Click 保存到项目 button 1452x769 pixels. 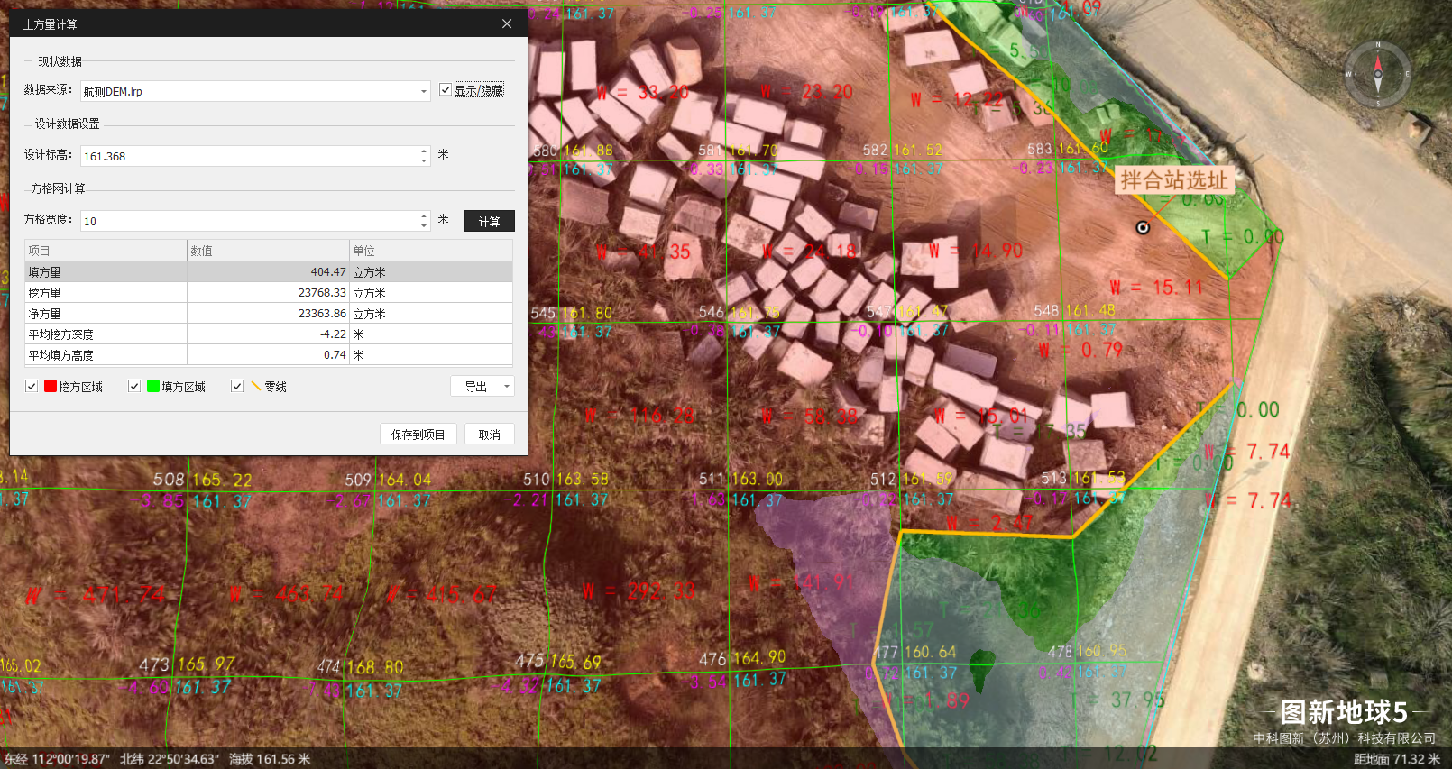418,435
